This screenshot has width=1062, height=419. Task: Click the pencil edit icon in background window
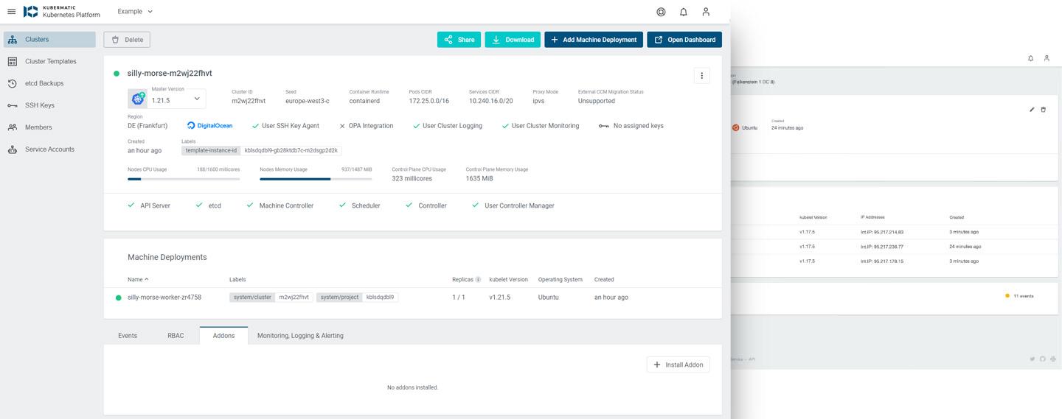(1032, 110)
